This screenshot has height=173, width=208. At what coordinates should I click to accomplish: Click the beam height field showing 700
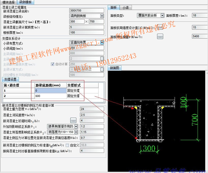coord(96,21)
